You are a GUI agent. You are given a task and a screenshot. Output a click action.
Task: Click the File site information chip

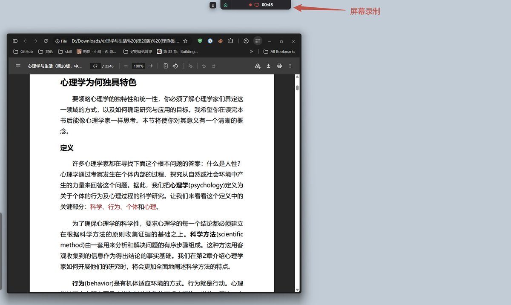[x=61, y=41]
